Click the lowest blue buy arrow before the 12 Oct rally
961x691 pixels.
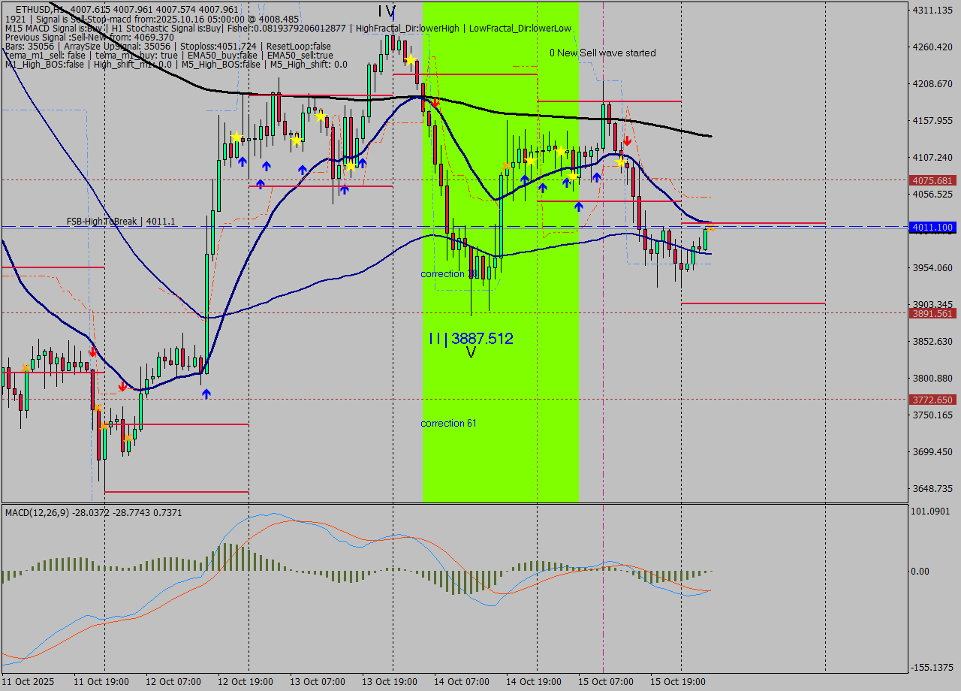[x=206, y=394]
